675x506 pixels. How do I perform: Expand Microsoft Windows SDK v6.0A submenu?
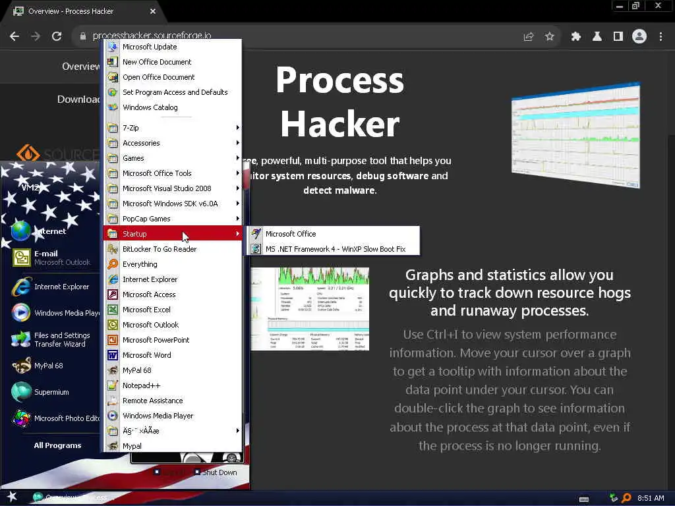tap(173, 204)
